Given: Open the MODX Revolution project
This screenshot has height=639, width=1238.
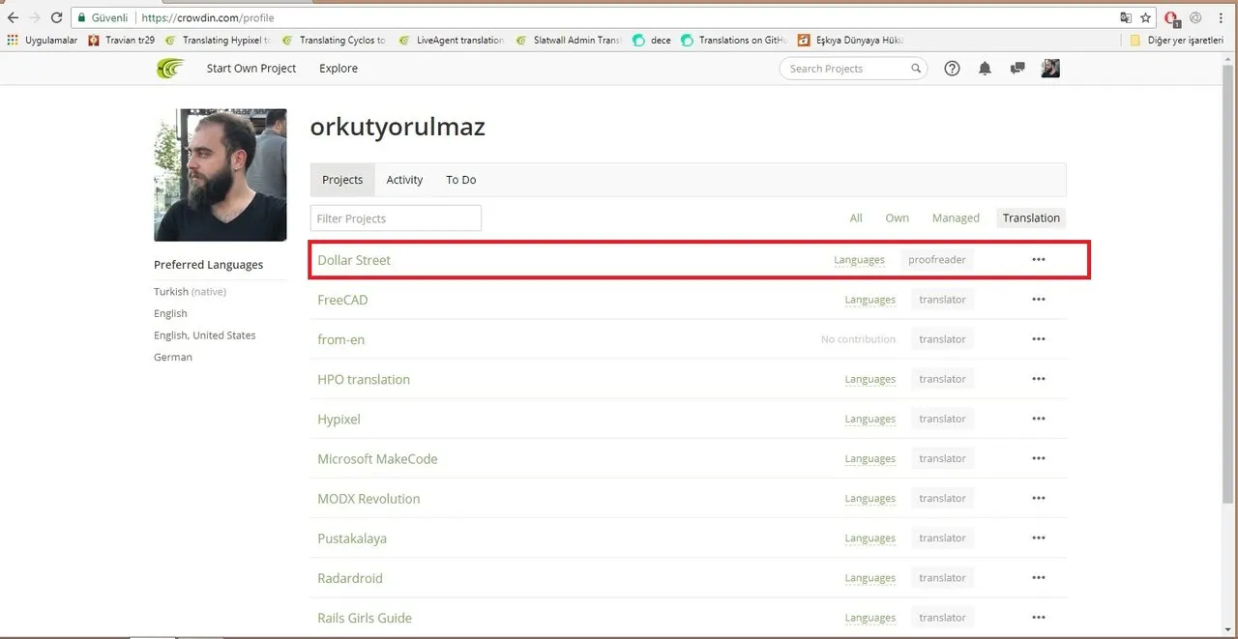Looking at the screenshot, I should (368, 499).
